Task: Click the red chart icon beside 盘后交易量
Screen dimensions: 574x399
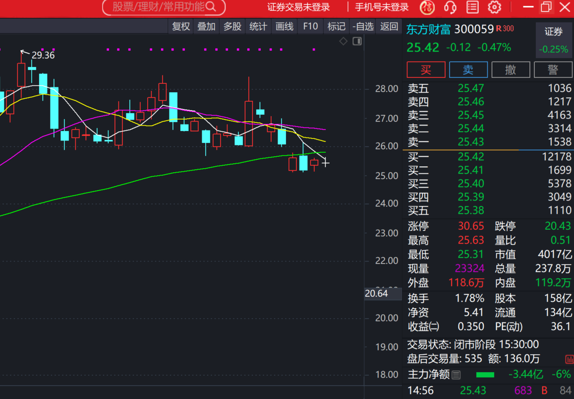Action: 569,359
